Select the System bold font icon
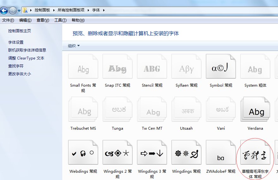This screenshot has height=180, width=278. (255, 66)
